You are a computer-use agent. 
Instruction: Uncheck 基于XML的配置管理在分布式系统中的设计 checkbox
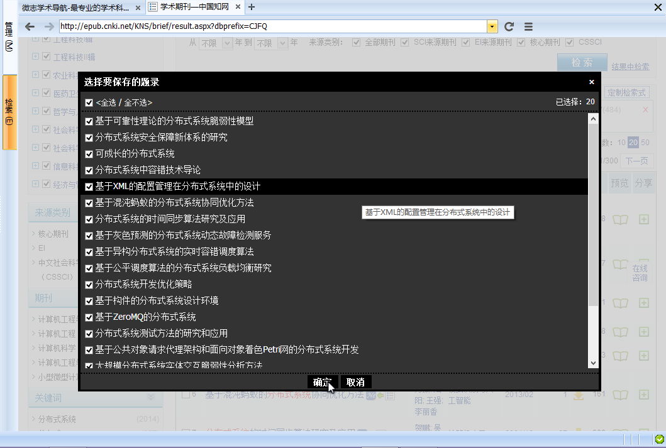click(89, 187)
